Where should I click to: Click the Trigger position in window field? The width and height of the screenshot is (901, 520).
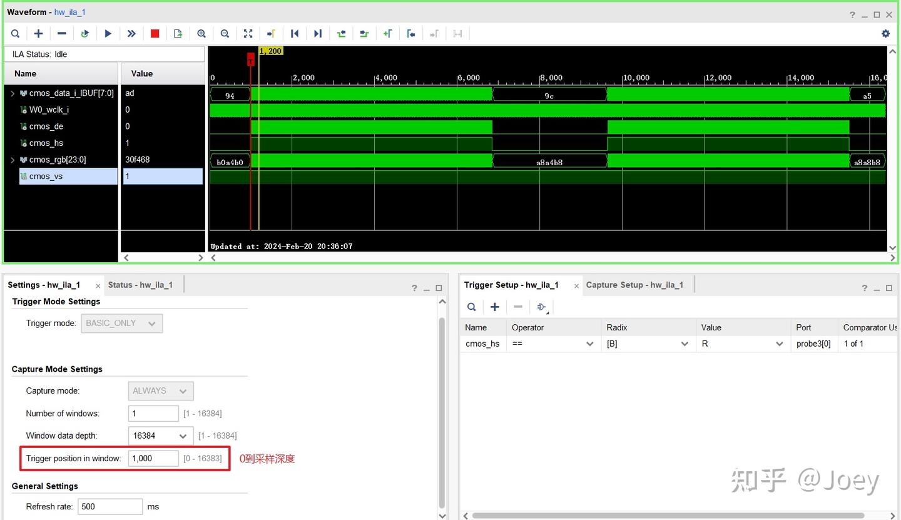click(x=153, y=458)
